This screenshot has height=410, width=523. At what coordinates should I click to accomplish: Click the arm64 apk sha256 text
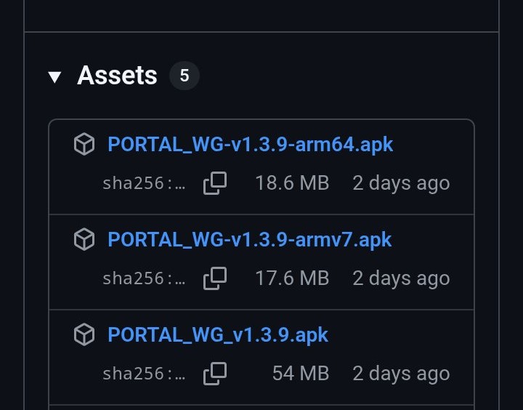pyautogui.click(x=144, y=183)
